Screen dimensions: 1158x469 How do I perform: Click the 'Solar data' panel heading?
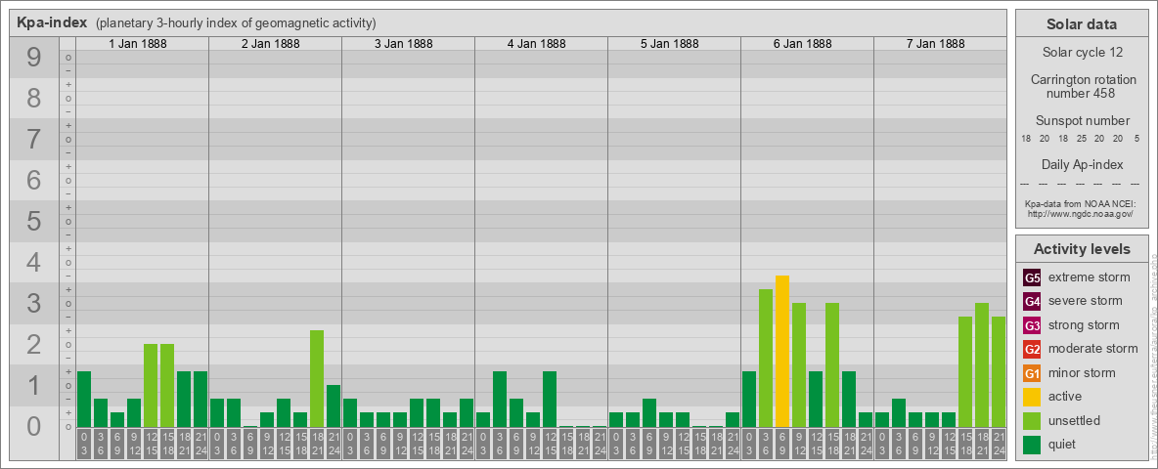[1082, 24]
